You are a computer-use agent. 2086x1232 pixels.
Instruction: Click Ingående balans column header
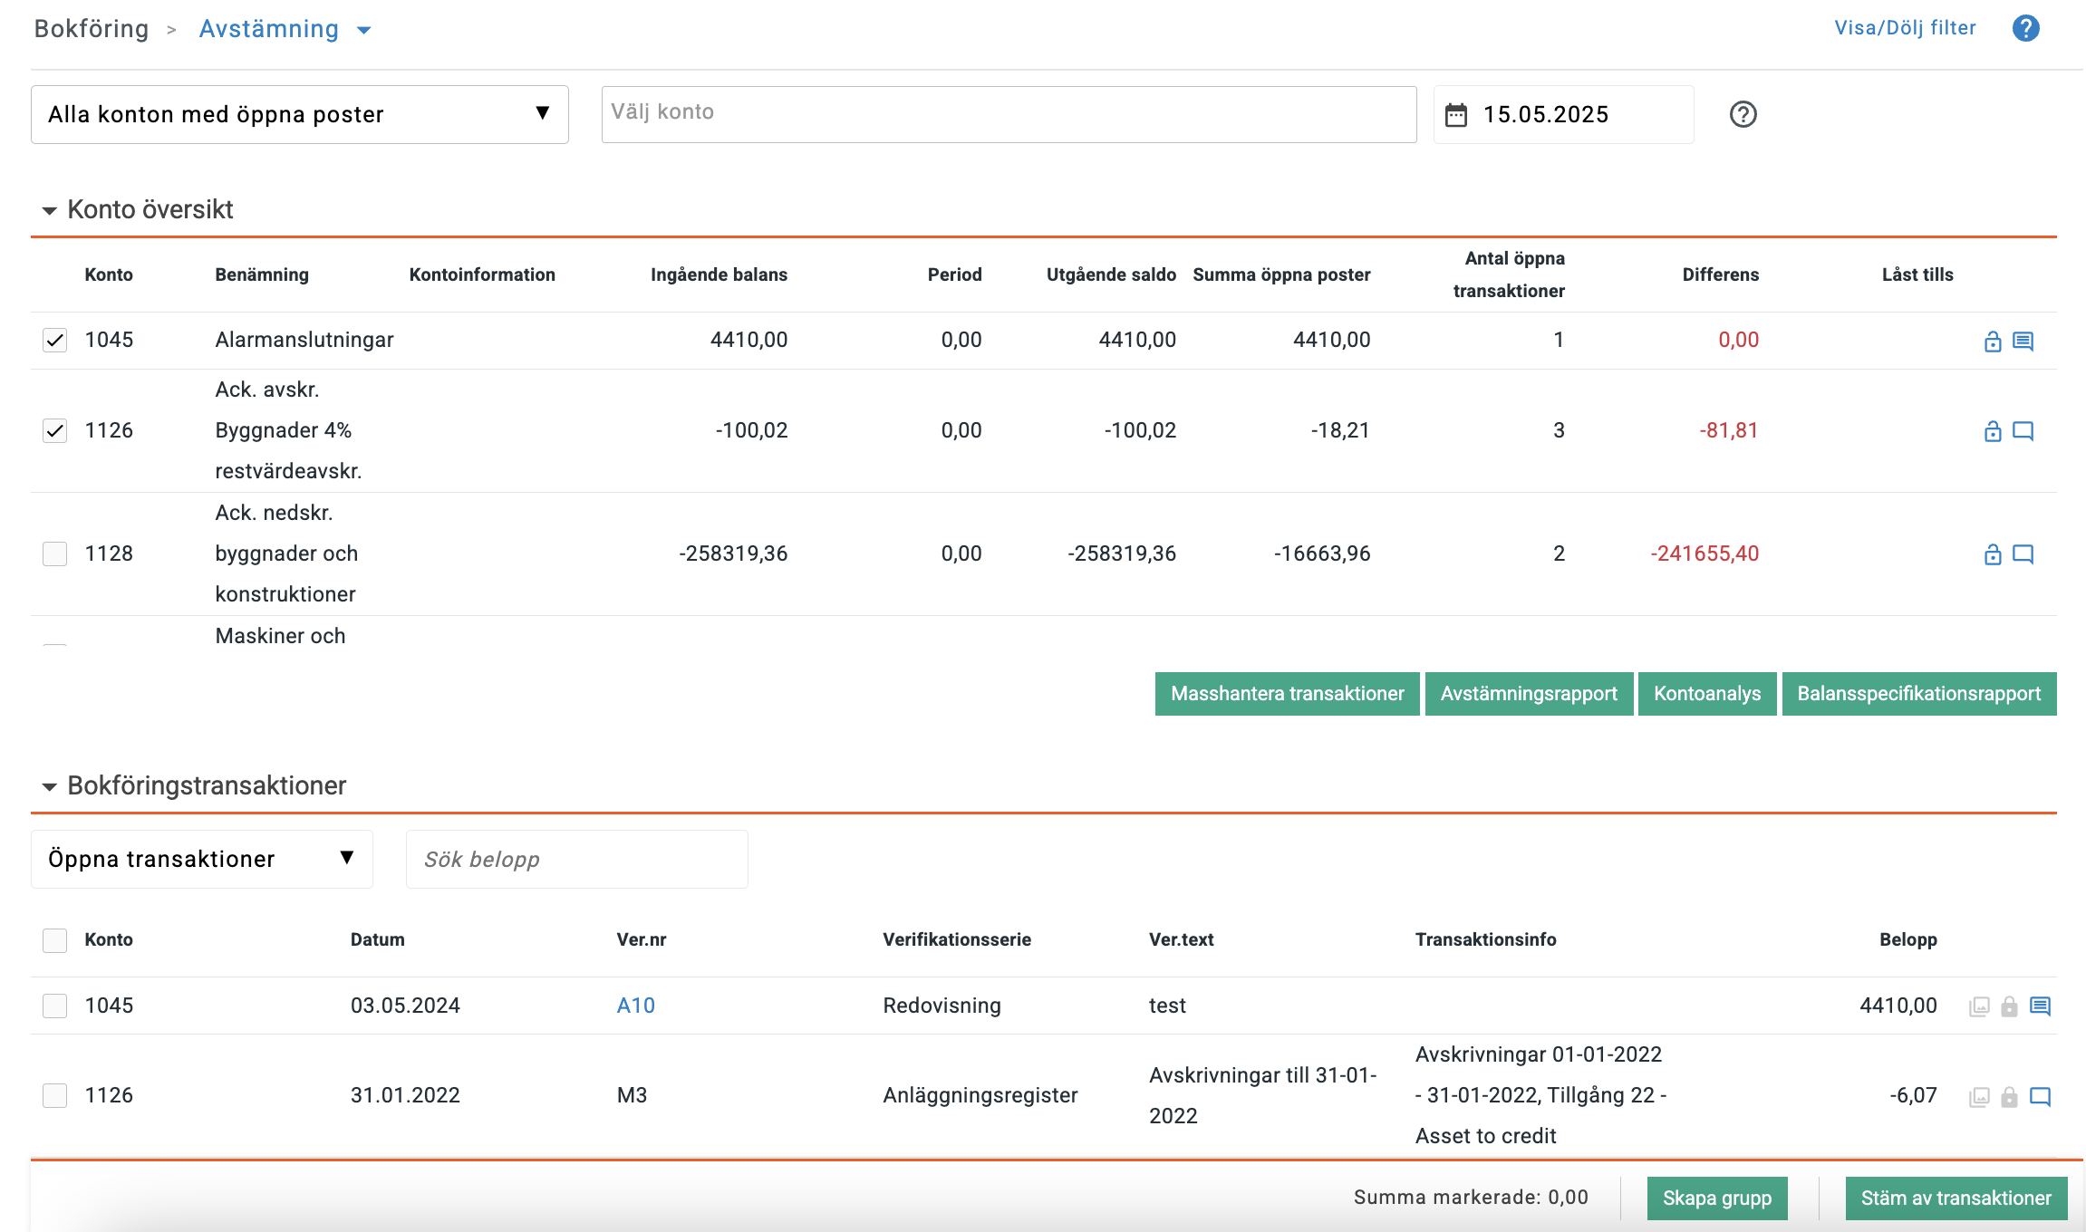tap(719, 274)
